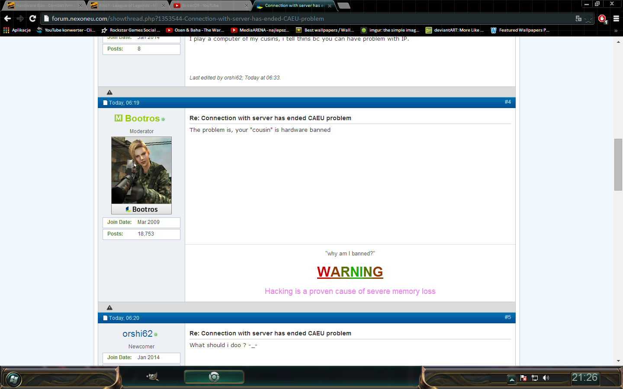Click the browser back arrow
623x389 pixels.
point(7,19)
